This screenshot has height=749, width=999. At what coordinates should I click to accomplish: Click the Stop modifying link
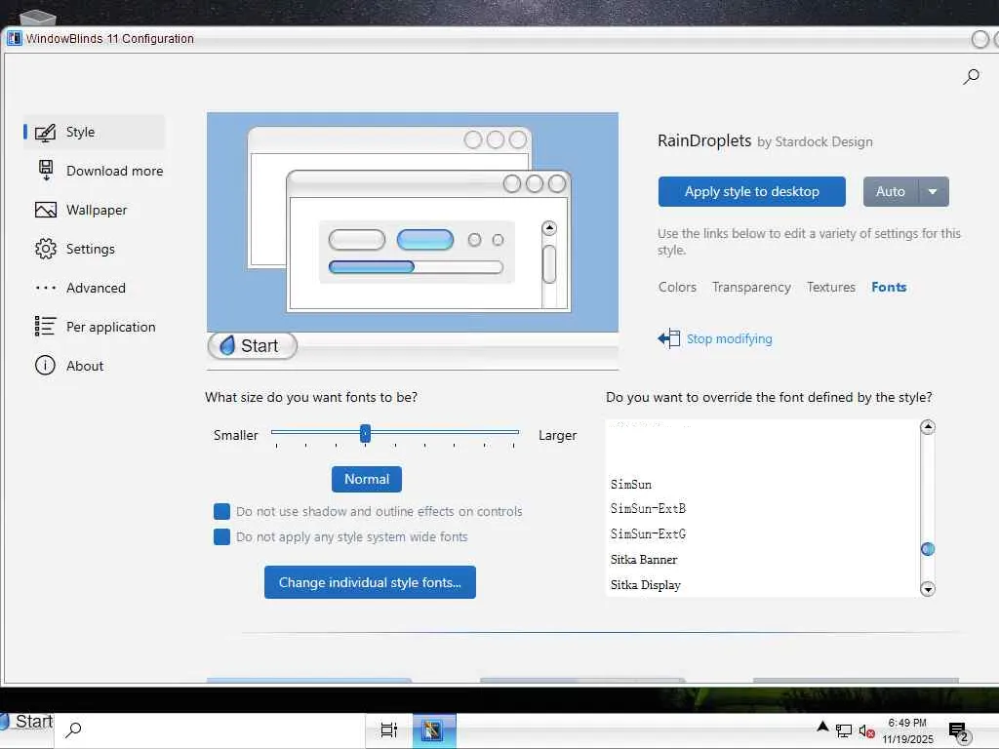pos(729,338)
